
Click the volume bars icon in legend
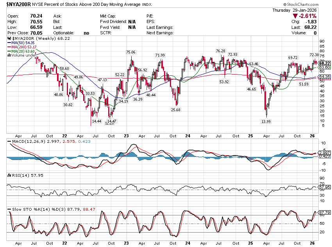[10, 55]
